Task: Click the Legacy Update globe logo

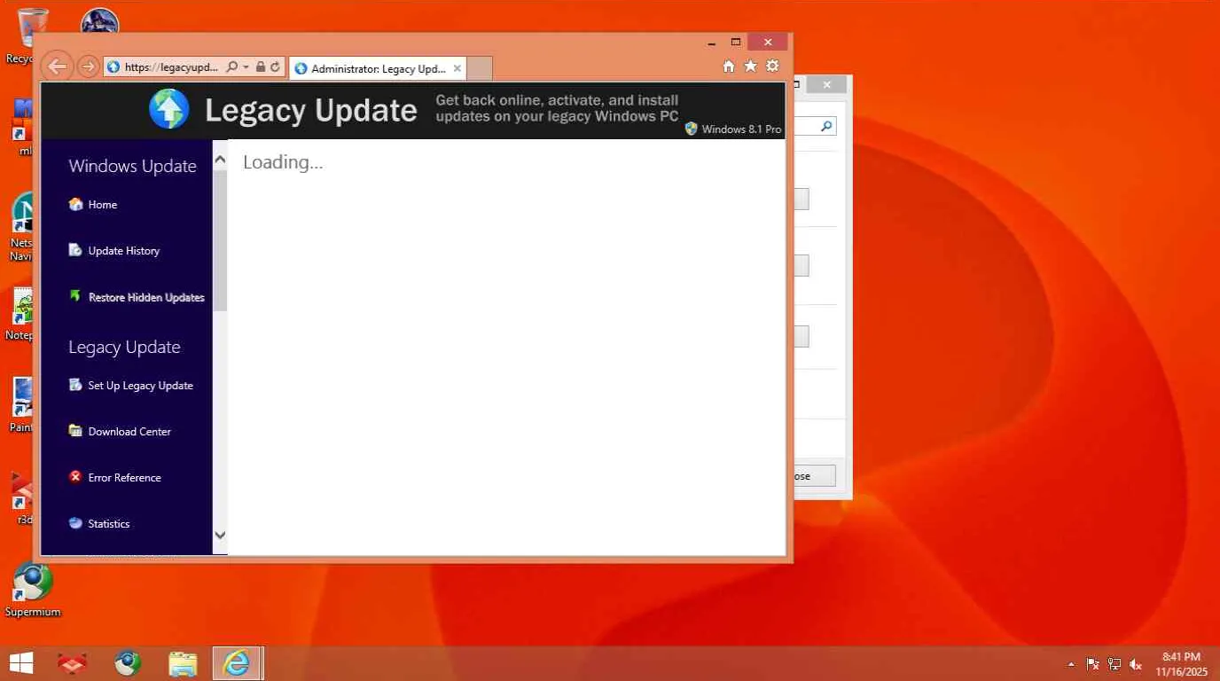Action: pyautogui.click(x=168, y=109)
